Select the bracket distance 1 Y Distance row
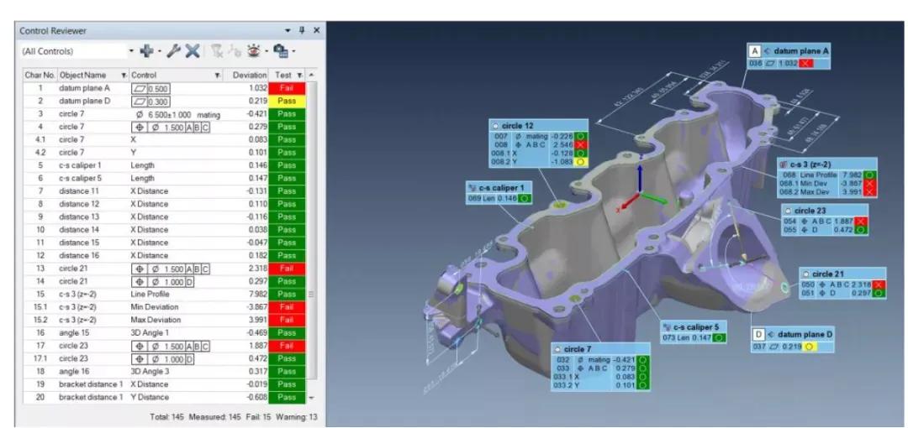Screen dimensions: 908x428 click(164, 397)
